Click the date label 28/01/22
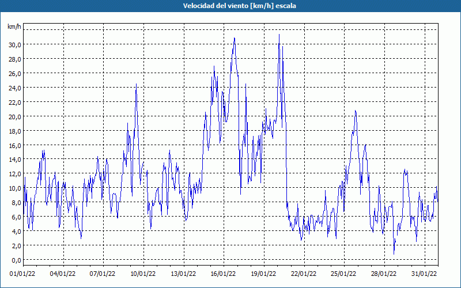Screen dimensions: 461x288 [x=384, y=274]
